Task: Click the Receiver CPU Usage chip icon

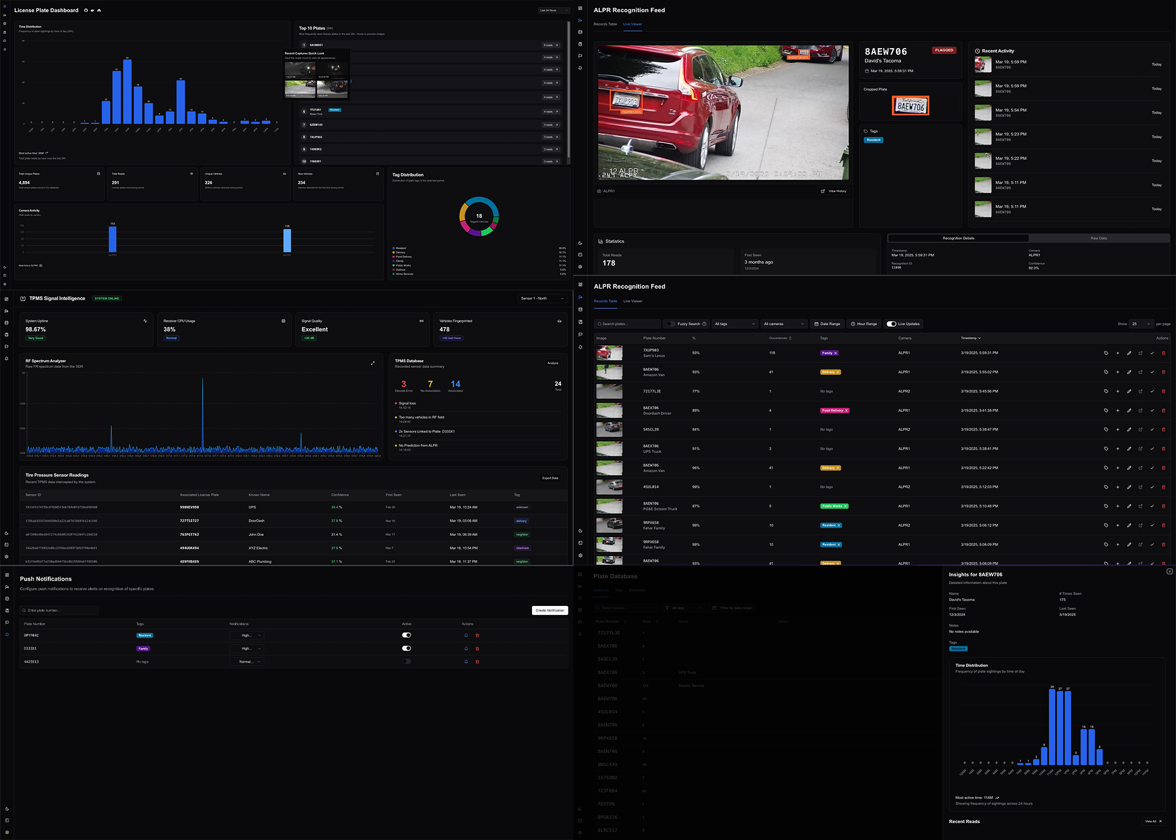Action: pos(283,321)
